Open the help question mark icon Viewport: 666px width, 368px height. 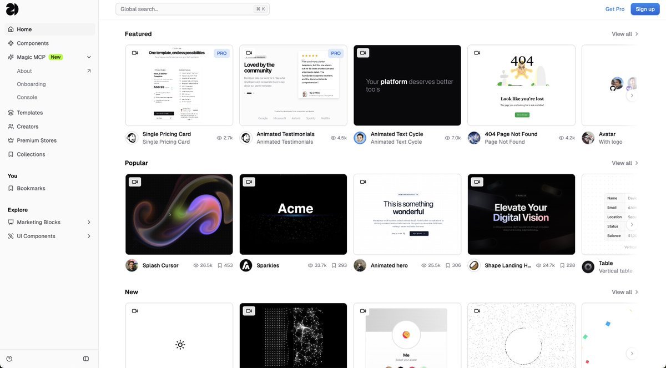pos(9,359)
